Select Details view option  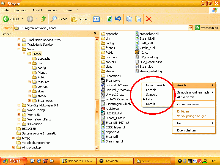(150, 104)
